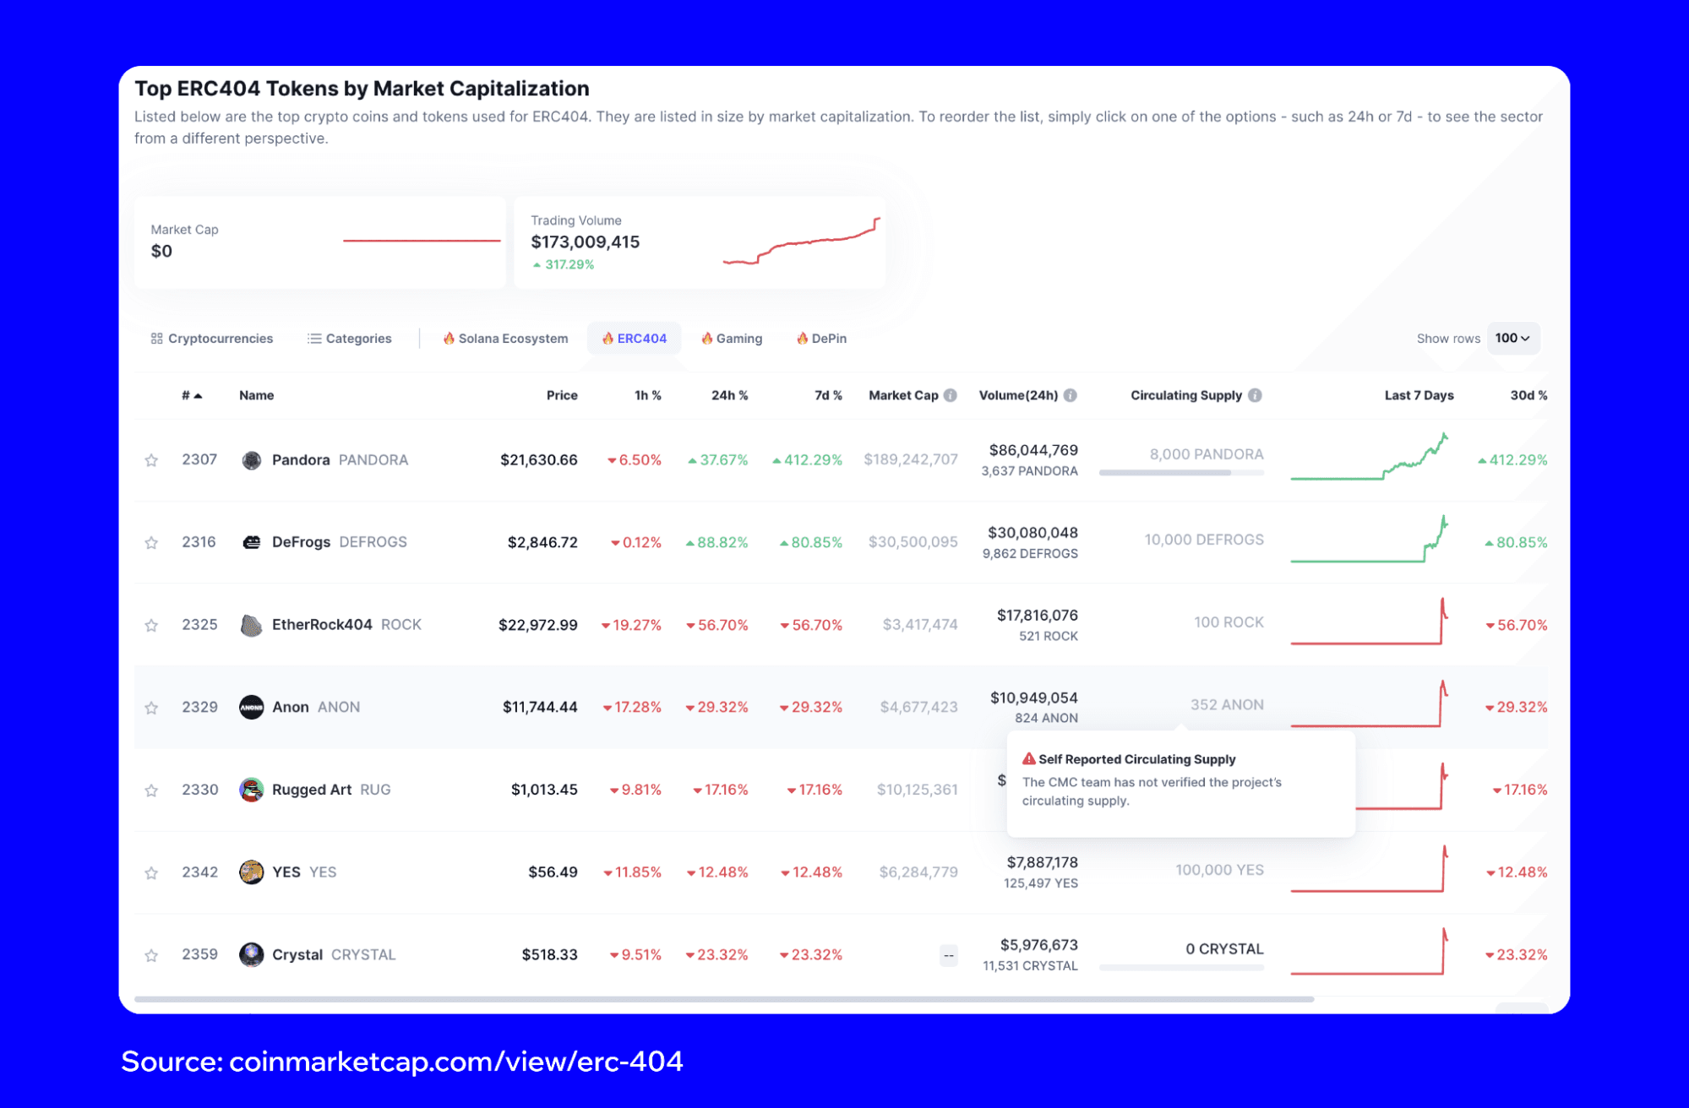
Task: Open the DeFrogs token link
Action: tap(301, 542)
